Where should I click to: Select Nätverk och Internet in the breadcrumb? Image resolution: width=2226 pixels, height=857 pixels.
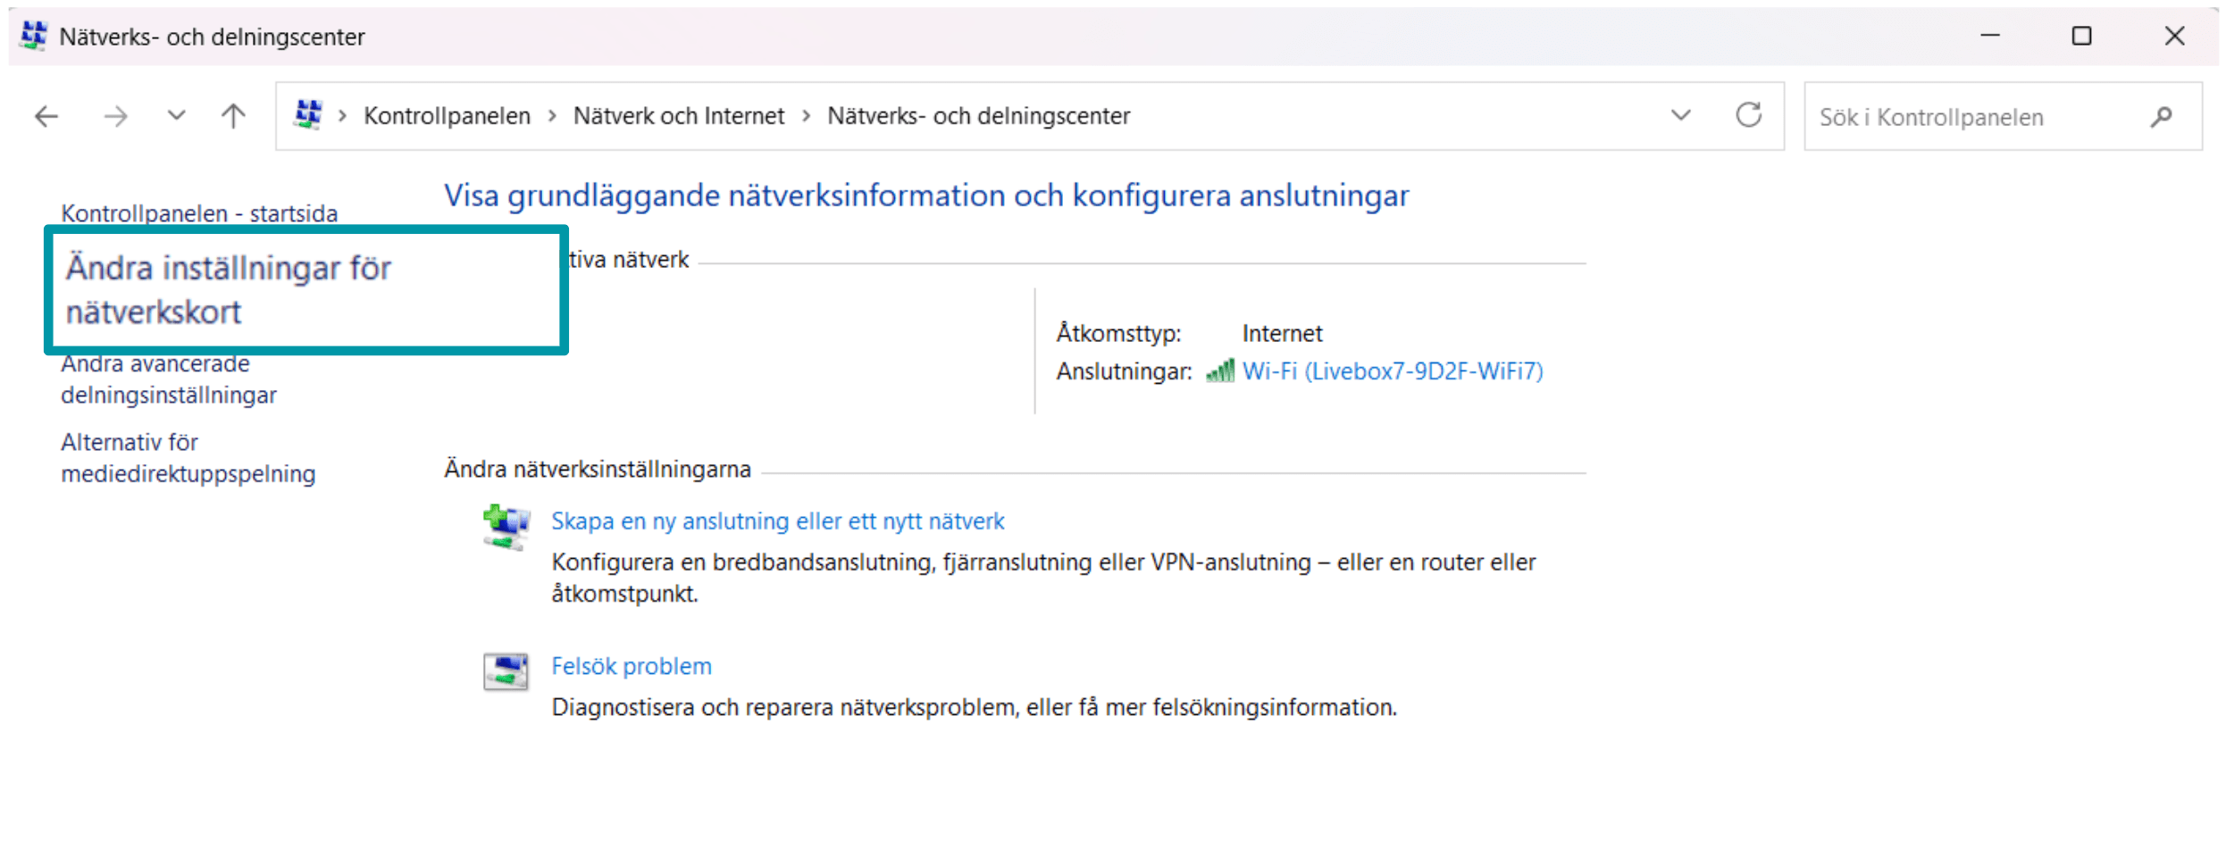(679, 115)
